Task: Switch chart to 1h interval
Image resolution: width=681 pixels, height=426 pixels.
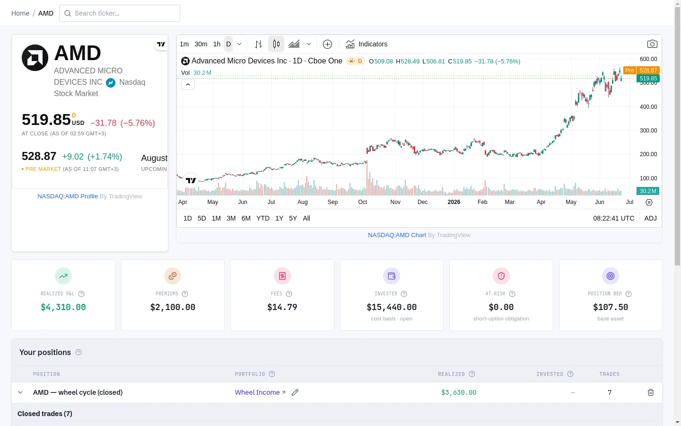Action: click(217, 44)
